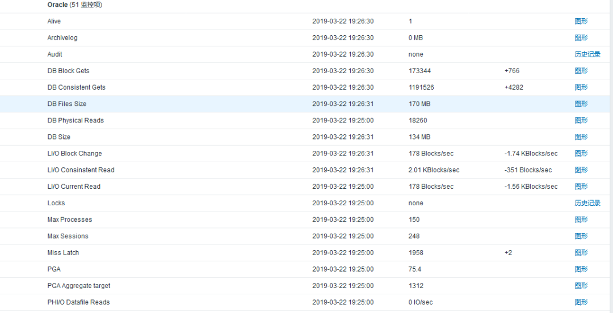Click the +766 change value

512,71
